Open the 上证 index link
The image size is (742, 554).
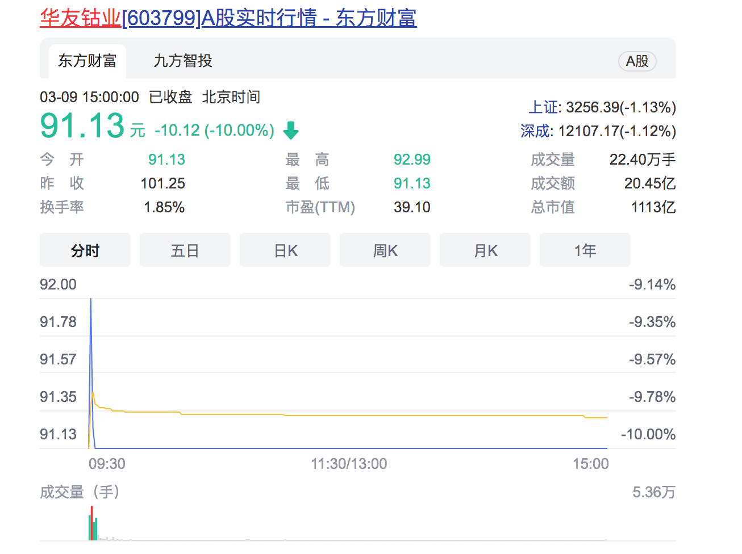point(544,107)
